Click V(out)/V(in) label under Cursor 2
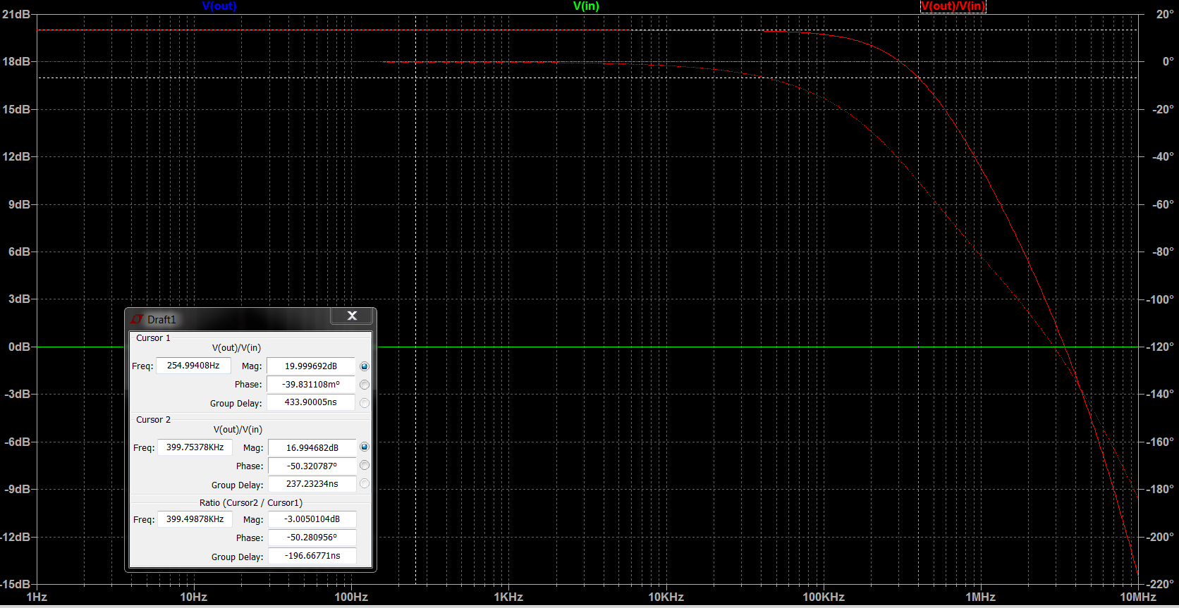Image resolution: width=1179 pixels, height=608 pixels. (238, 430)
